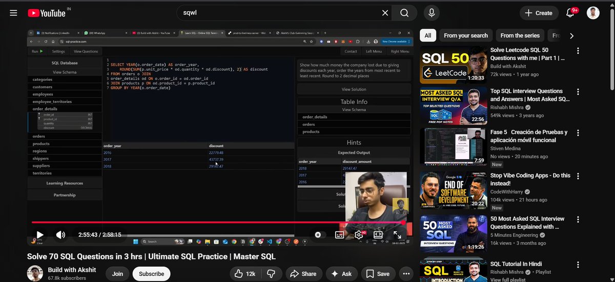Open the Create menu
The width and height of the screenshot is (615, 282).
tap(539, 13)
